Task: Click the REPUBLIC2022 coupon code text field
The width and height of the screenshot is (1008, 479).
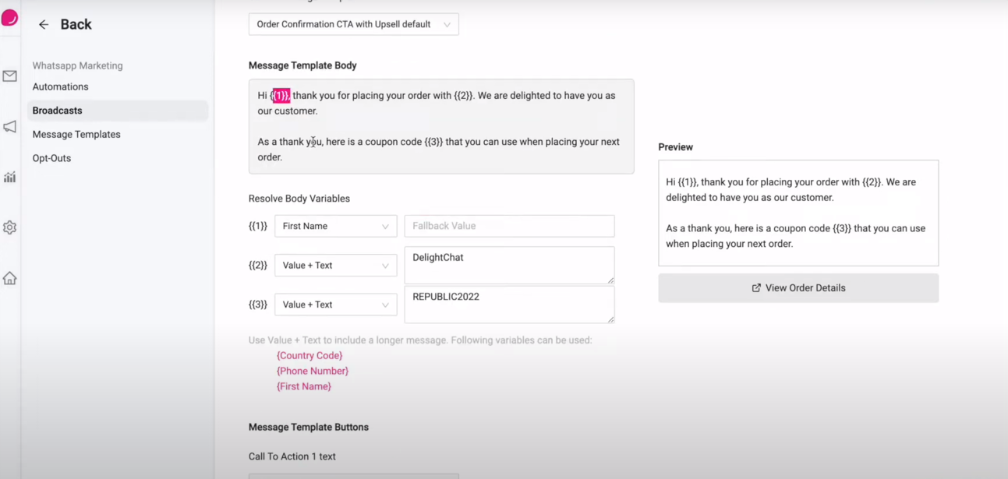Action: [509, 305]
